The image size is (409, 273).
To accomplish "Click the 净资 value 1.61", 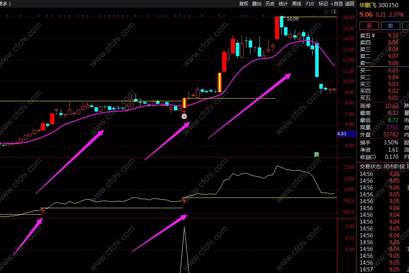I will click(x=393, y=150).
